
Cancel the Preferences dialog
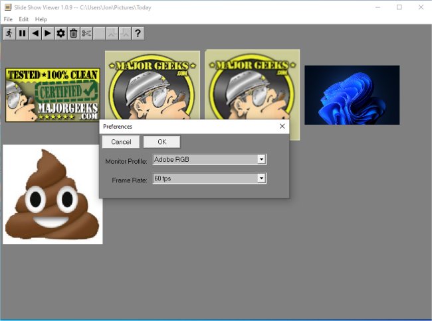coord(121,142)
